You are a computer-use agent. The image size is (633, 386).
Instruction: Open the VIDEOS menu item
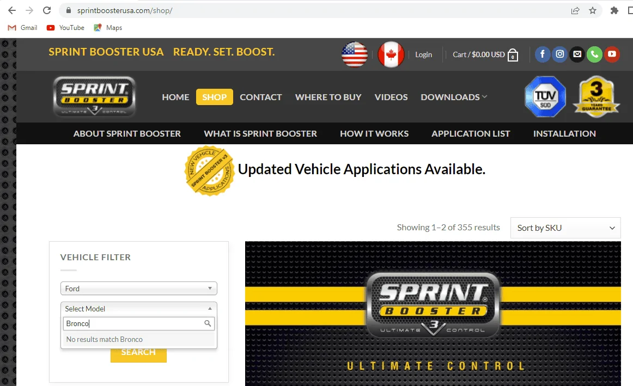click(x=391, y=97)
